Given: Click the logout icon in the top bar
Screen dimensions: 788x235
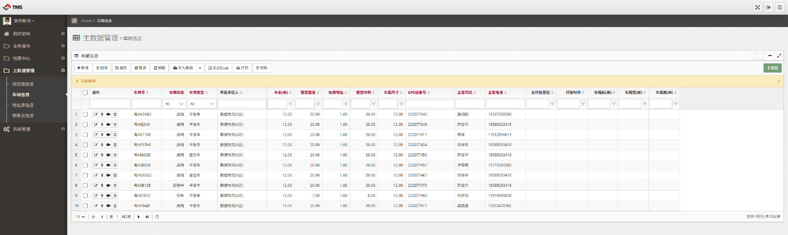Looking at the screenshot, I should [x=768, y=7].
